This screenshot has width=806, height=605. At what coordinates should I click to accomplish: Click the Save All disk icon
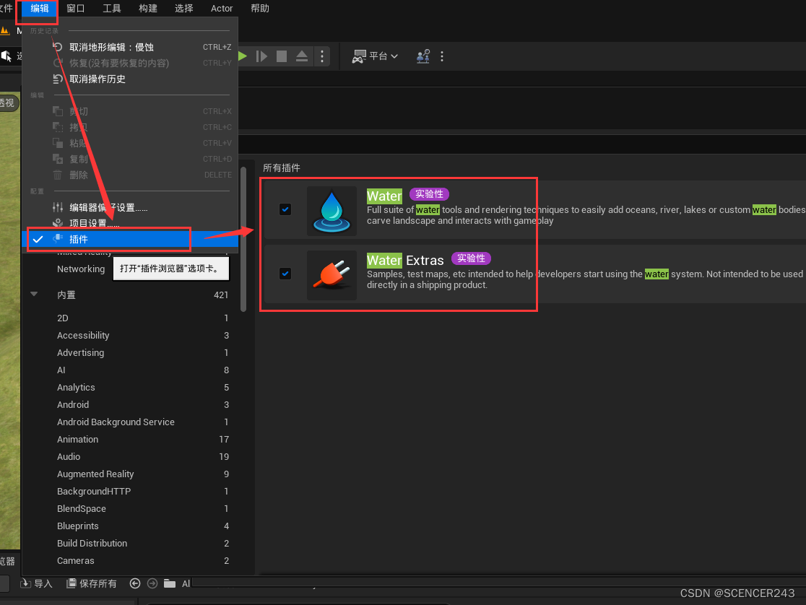coord(71,583)
